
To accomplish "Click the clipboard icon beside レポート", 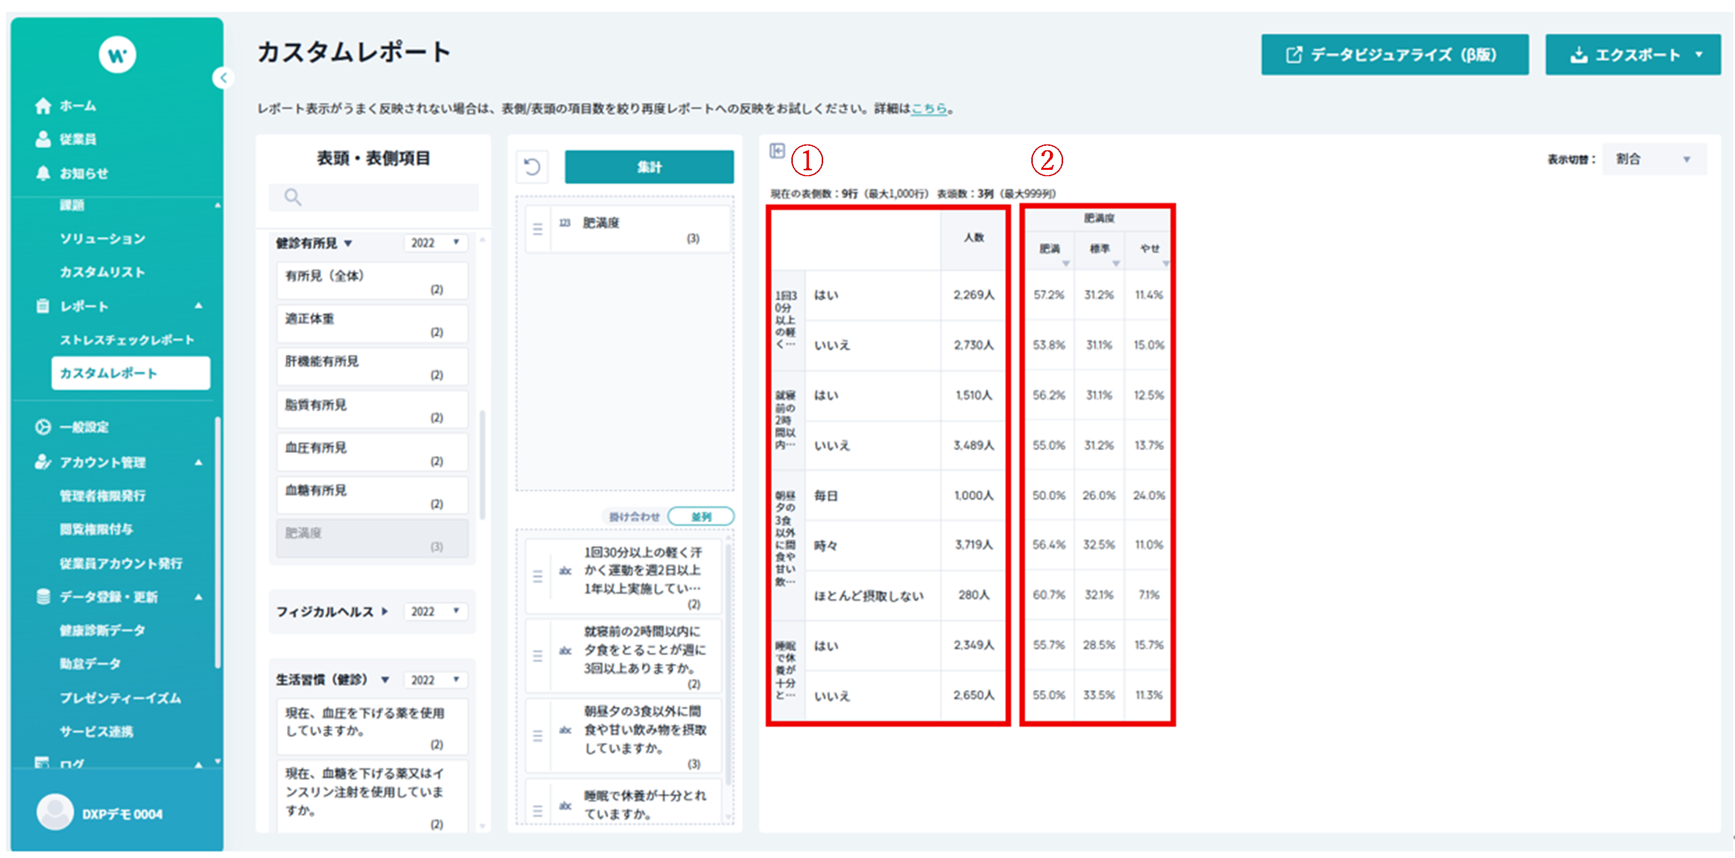I will (43, 306).
